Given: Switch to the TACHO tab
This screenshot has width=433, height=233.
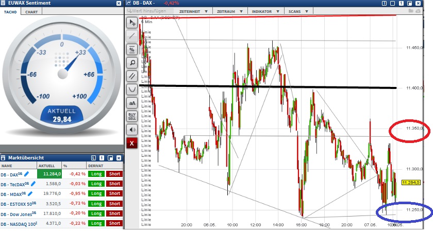Looking at the screenshot, I should pos(10,12).
